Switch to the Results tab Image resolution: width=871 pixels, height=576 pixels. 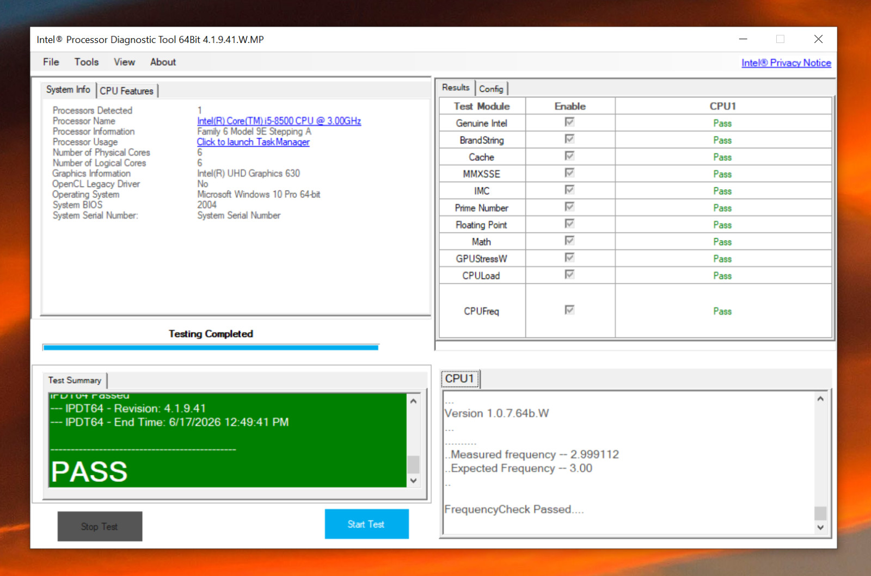[455, 88]
